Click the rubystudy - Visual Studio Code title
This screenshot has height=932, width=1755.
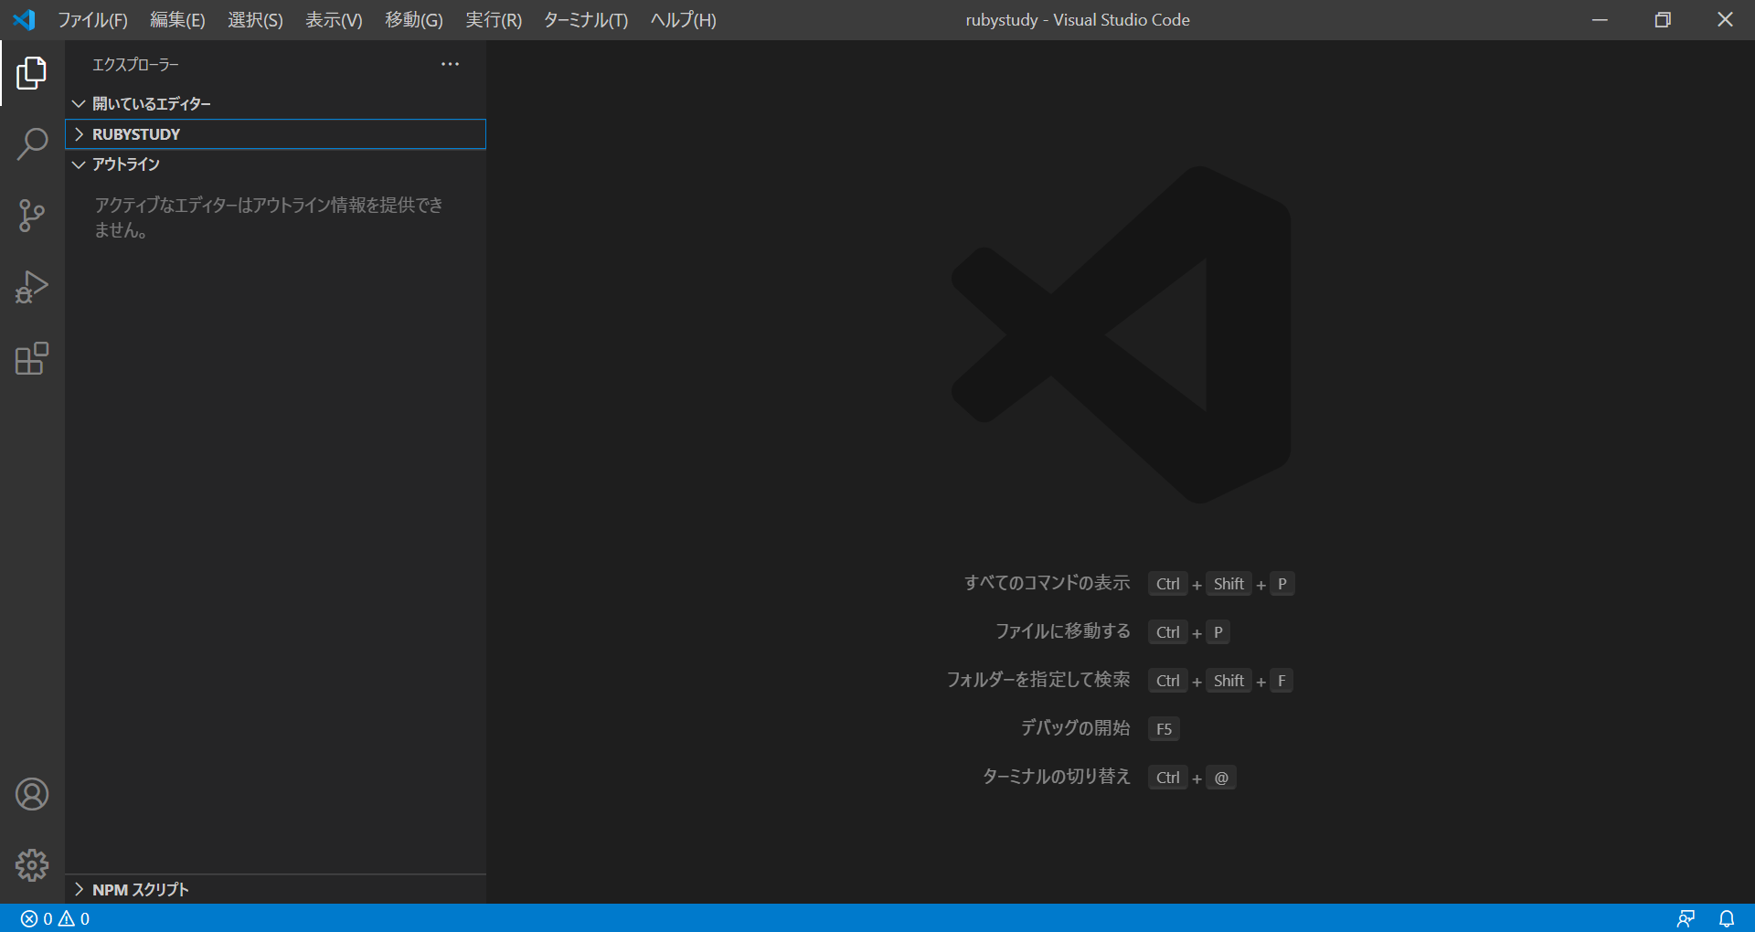(x=1078, y=20)
